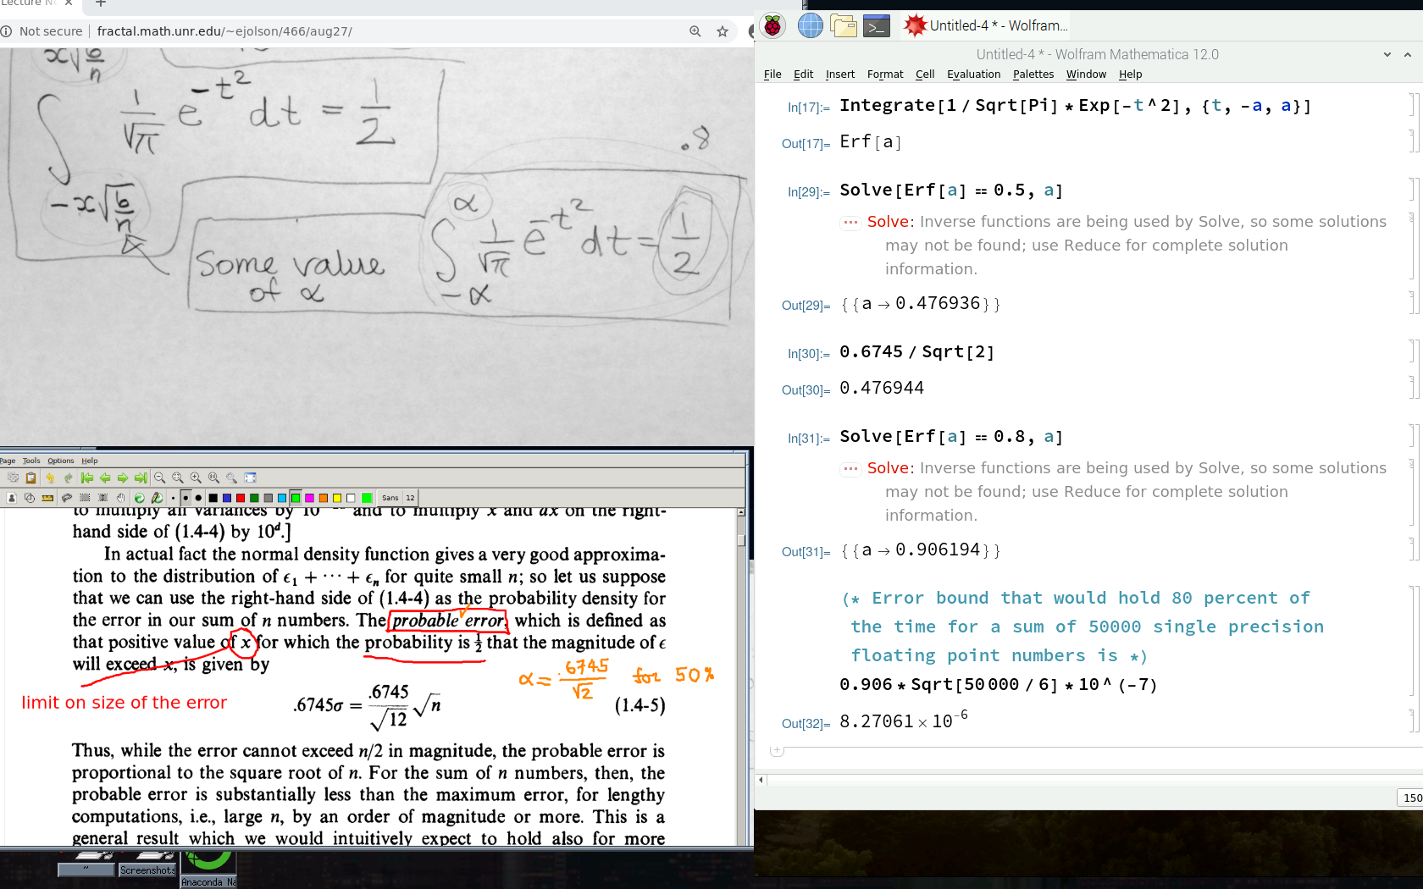Click the Mathematica window roll-down chevron
This screenshot has width=1423, height=889.
point(1387,55)
